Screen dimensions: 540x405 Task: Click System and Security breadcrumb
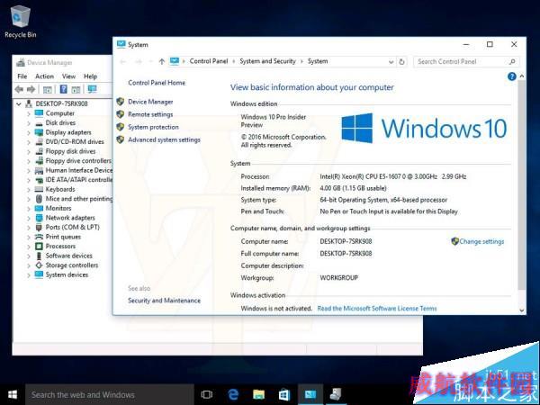(x=267, y=61)
